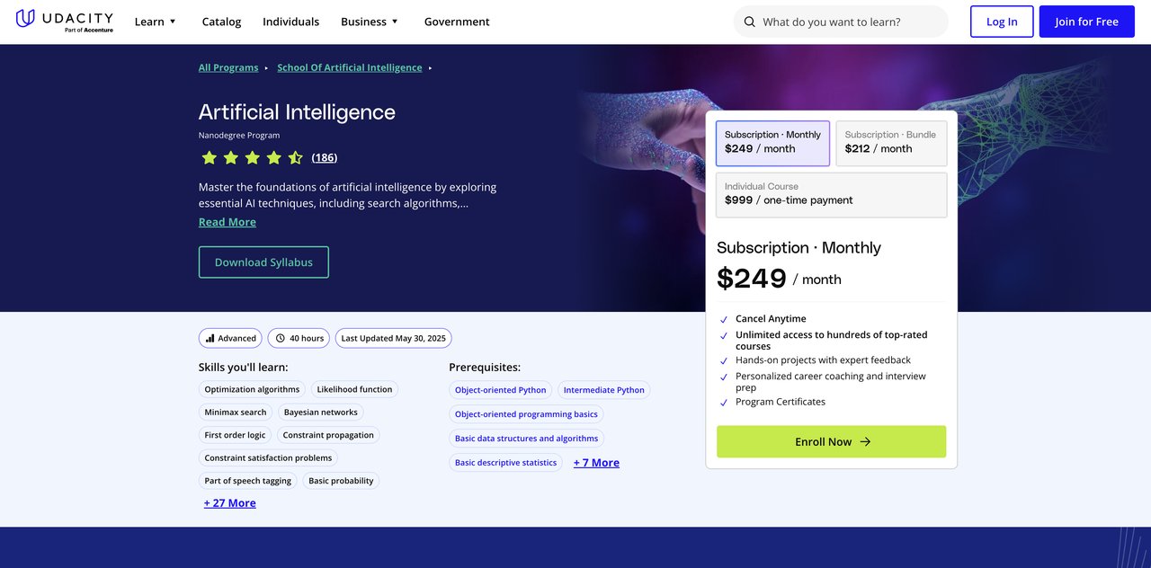This screenshot has width=1151, height=568.
Task: Click the breadcrumb arrow after All Programs
Action: tap(264, 67)
